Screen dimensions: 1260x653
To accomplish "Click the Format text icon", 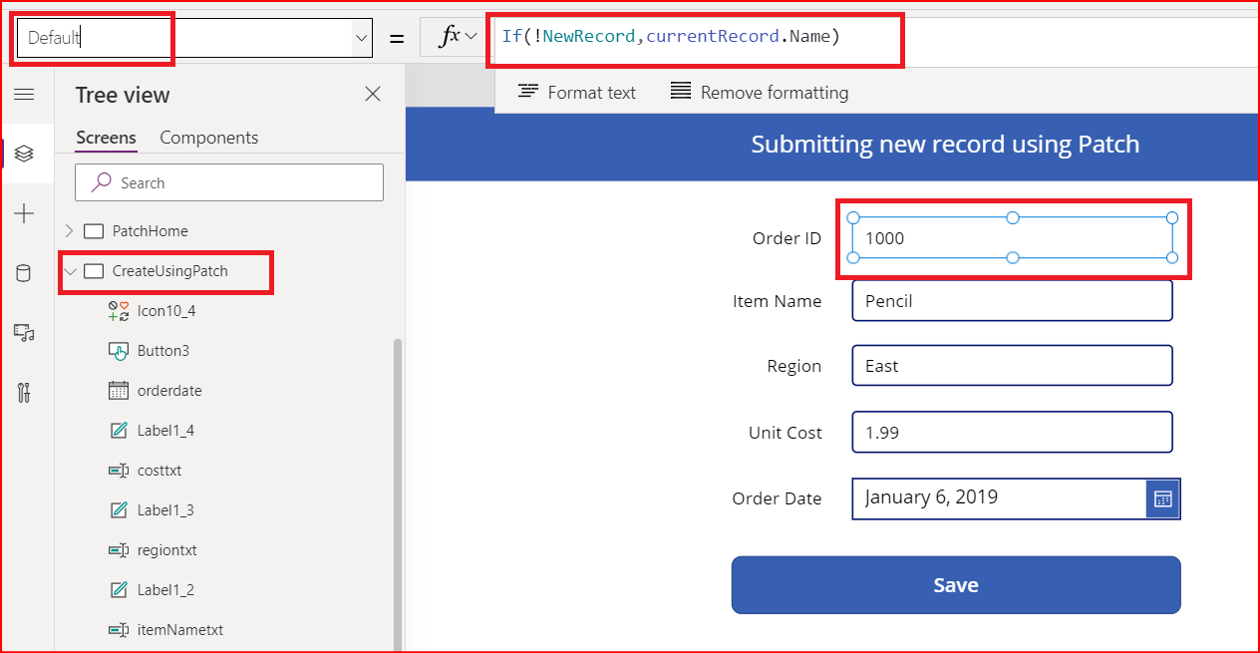I will (528, 92).
